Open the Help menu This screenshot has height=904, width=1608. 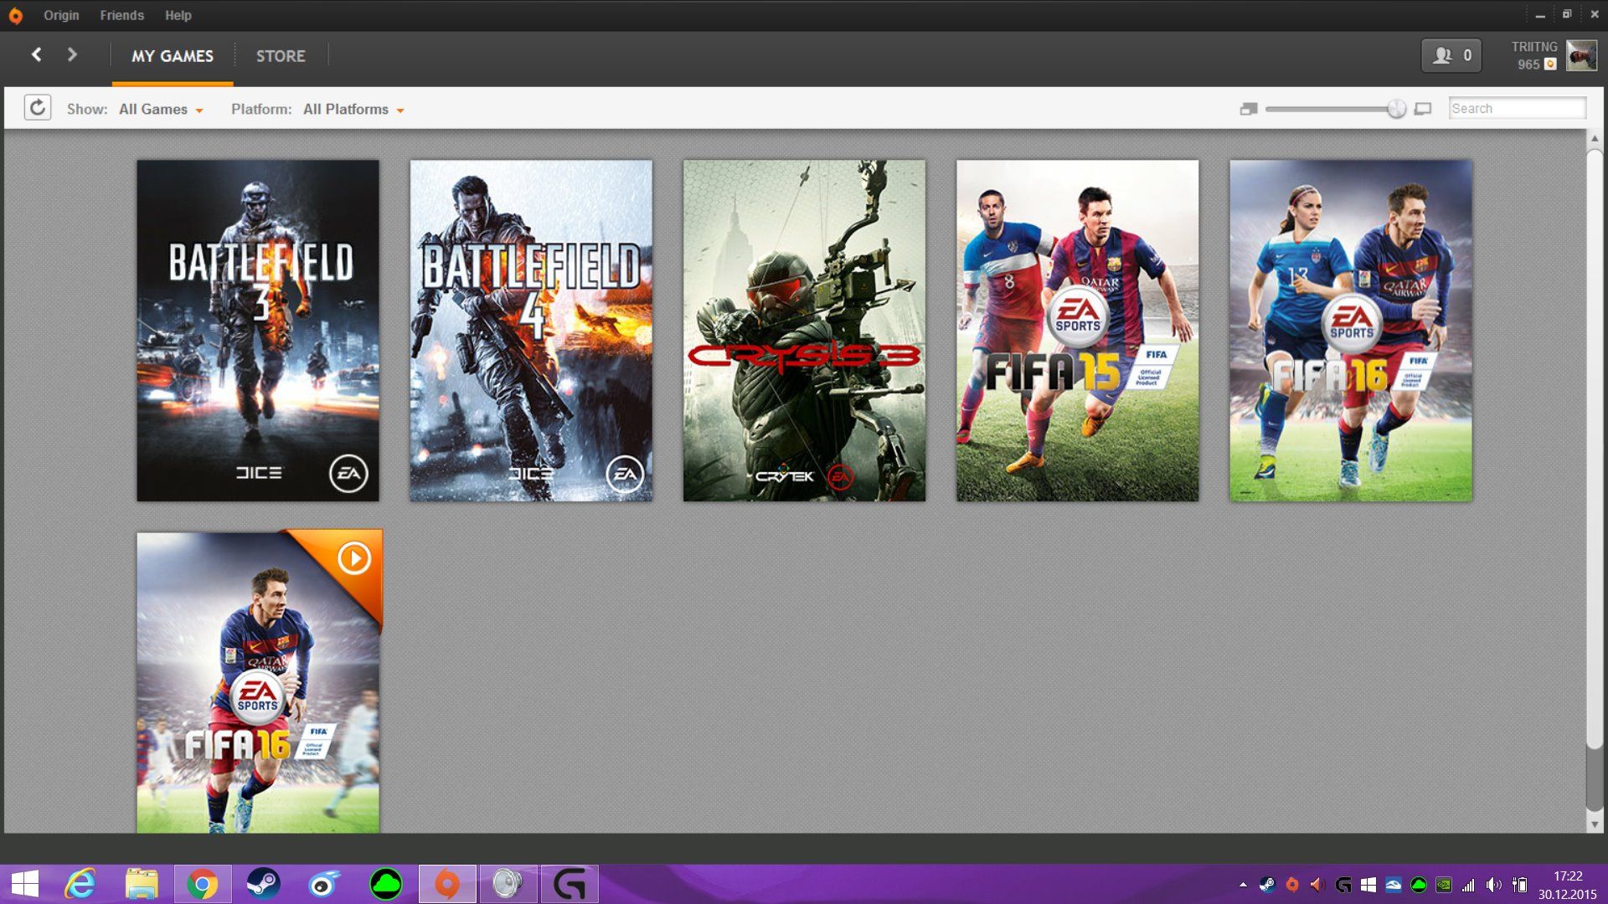click(178, 15)
